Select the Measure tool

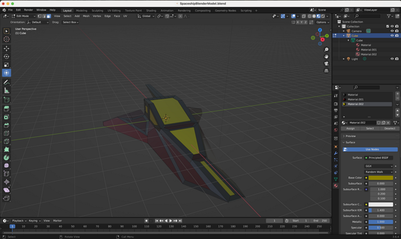(x=6, y=90)
